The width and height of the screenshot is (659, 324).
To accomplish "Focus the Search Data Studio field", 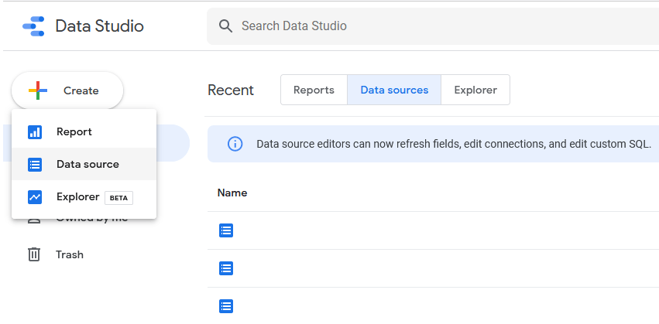I will click(433, 26).
